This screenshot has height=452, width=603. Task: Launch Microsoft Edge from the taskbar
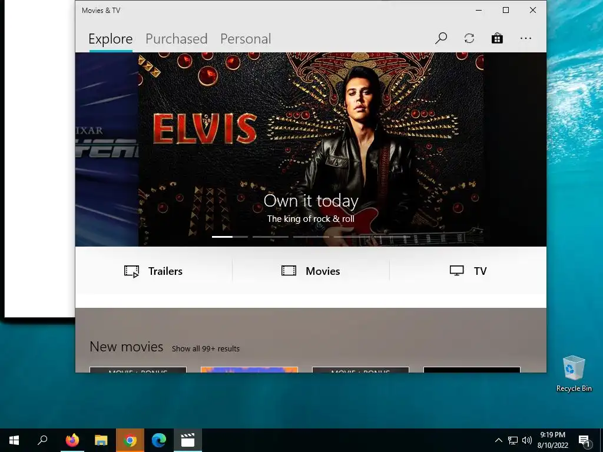159,440
